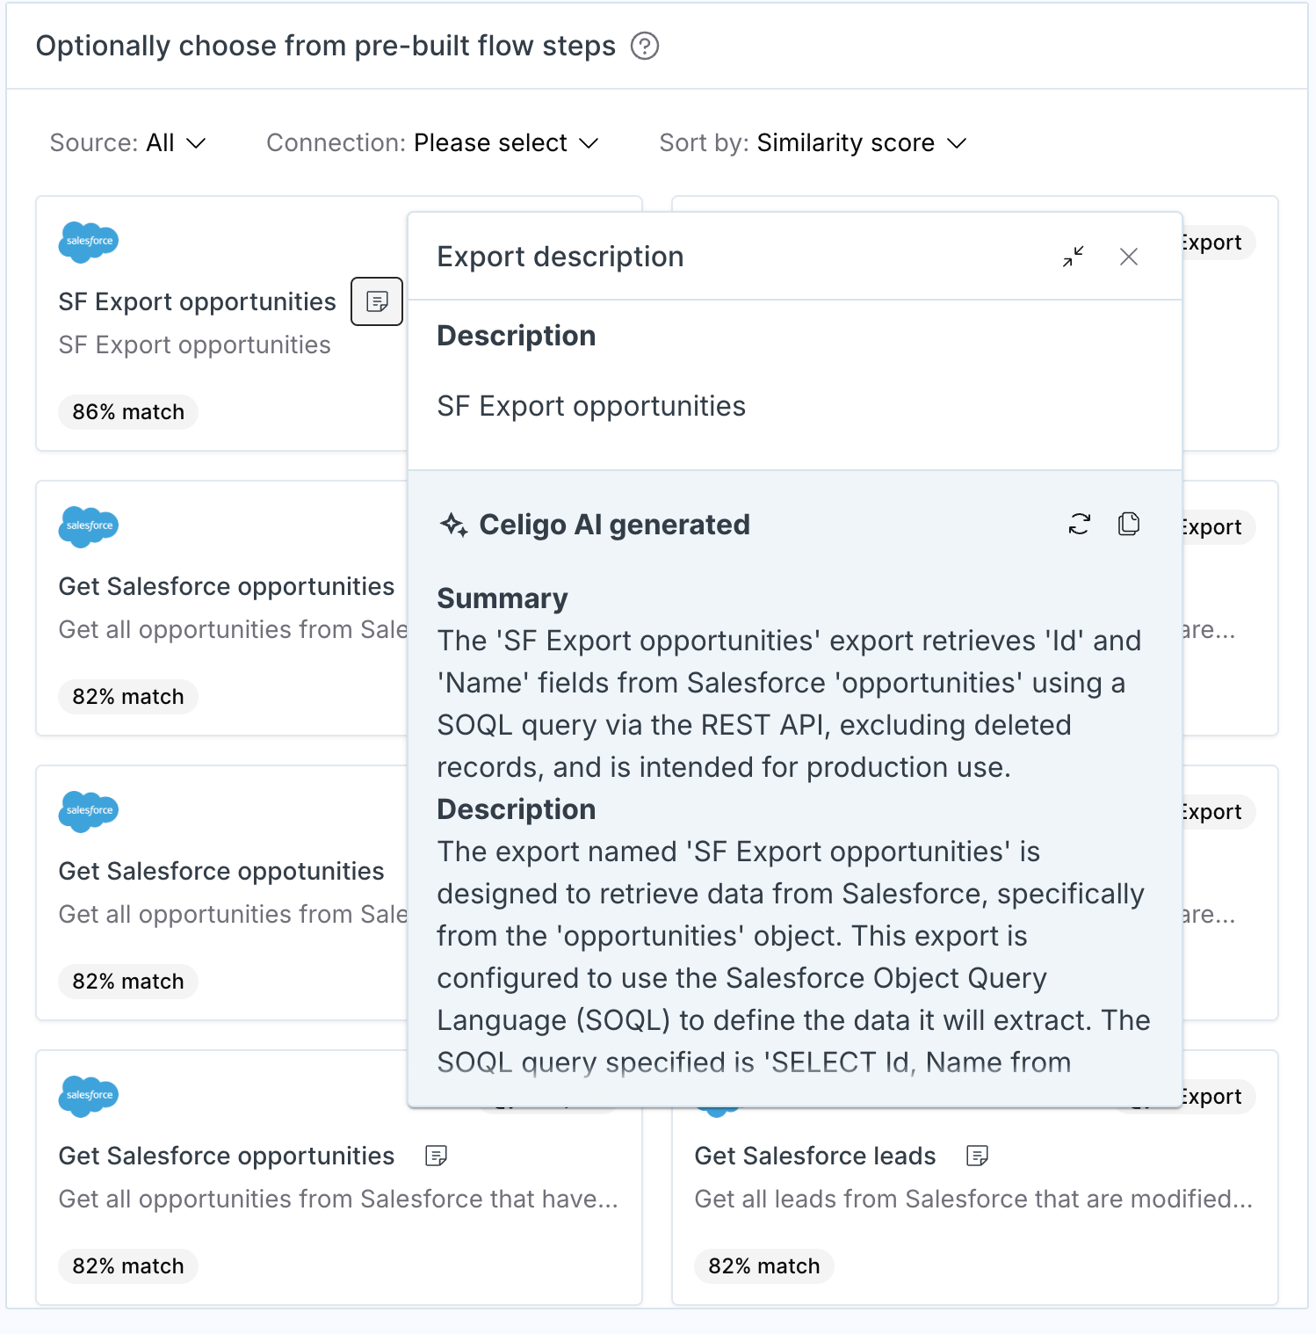Viewport: 1316px width, 1334px height.
Task: Click the 82% match badge on leads card
Action: pos(764,1265)
